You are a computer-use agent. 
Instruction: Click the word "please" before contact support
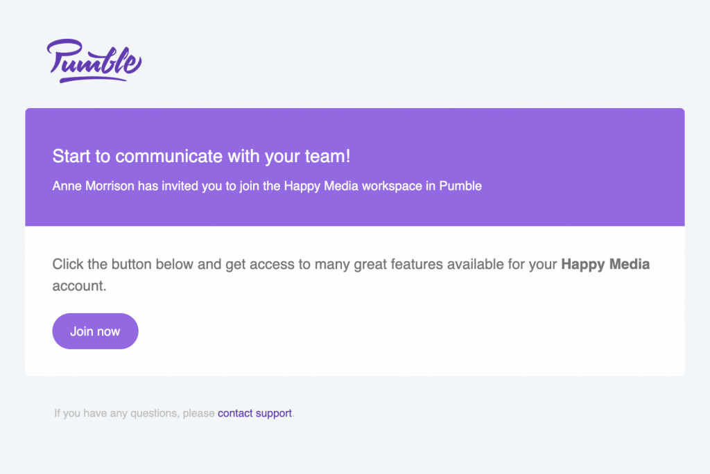(x=198, y=413)
